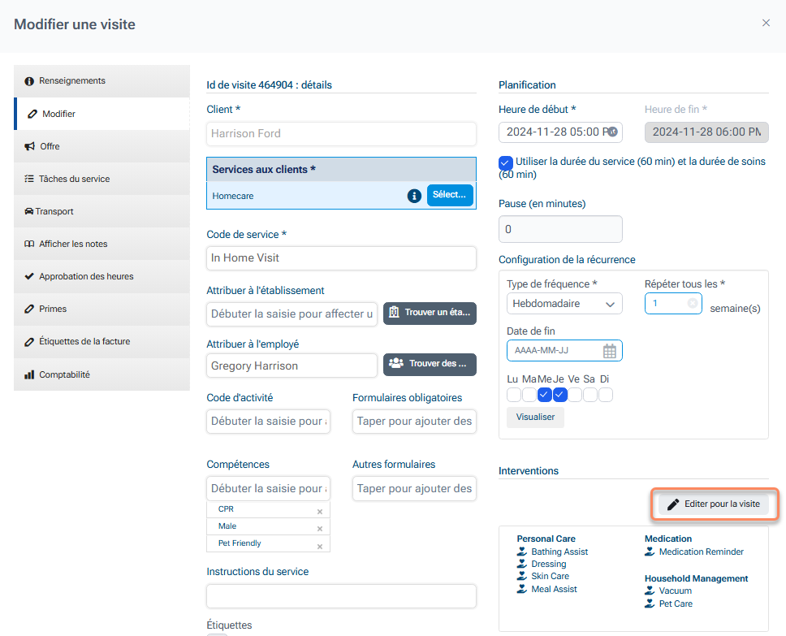786x636 pixels.
Task: Open the Type de fréquence dropdown
Action: pos(564,304)
